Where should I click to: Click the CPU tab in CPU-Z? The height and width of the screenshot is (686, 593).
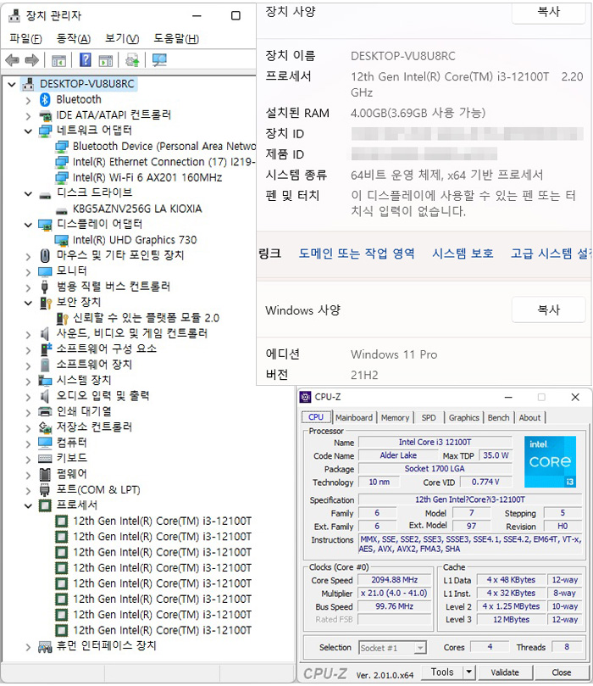316,417
